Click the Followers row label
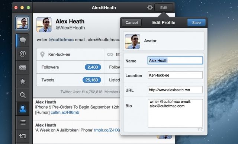Image resolution: width=238 pixels, height=144 pixels. point(50,67)
